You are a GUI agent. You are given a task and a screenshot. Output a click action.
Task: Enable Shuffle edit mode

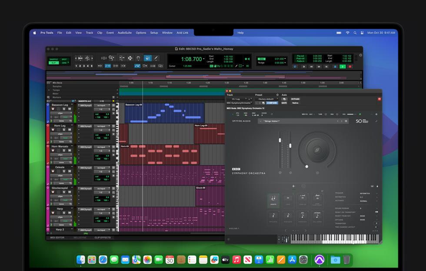pos(53,59)
